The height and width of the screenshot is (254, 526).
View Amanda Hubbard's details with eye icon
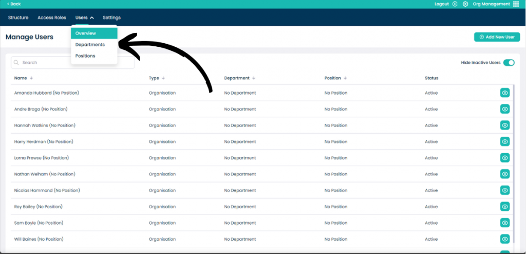[x=504, y=93]
